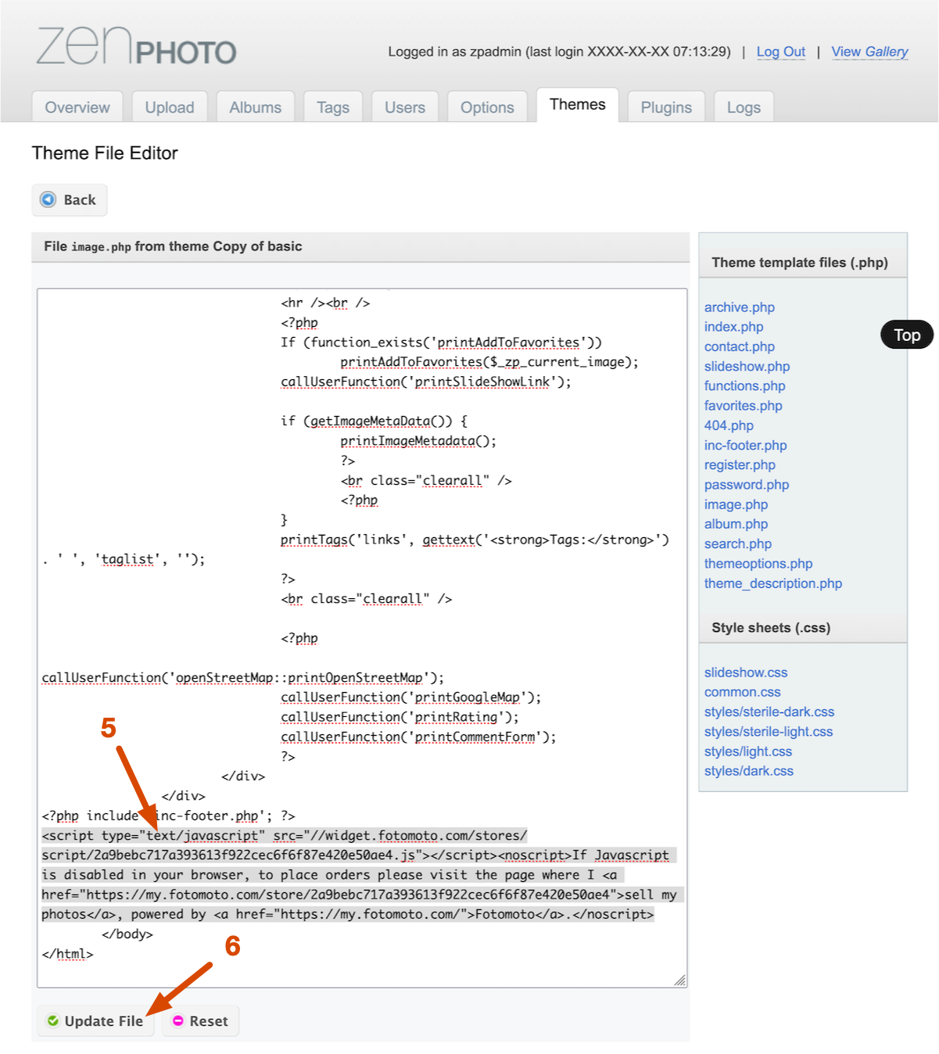Open the View Gallery link

click(869, 52)
